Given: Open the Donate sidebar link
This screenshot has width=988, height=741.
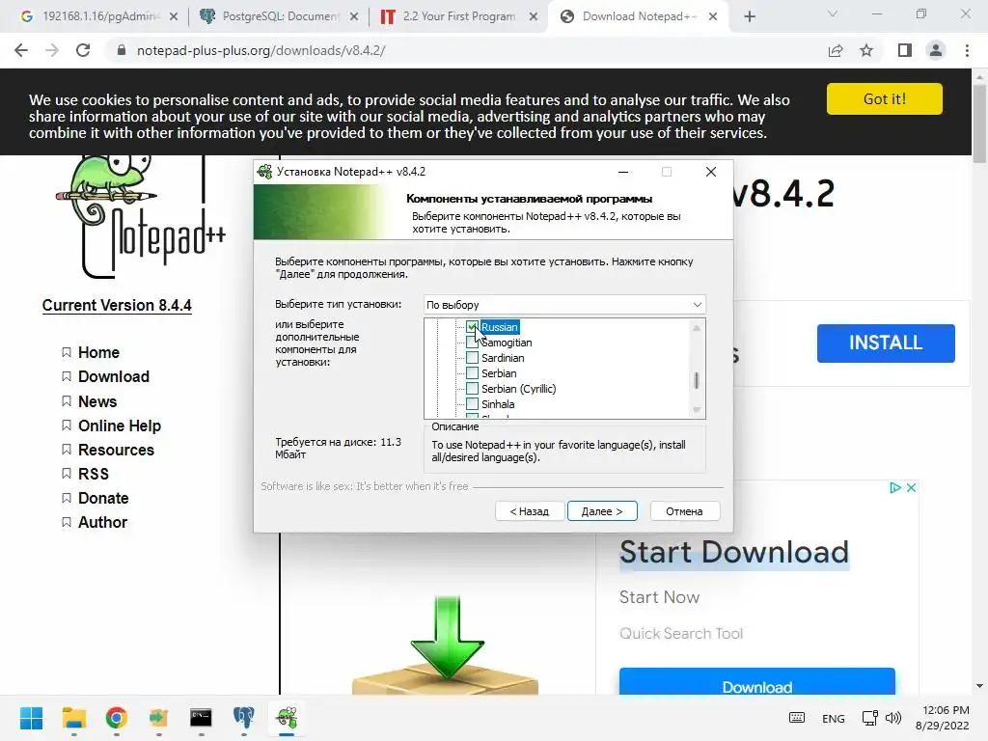Looking at the screenshot, I should pos(102,499).
